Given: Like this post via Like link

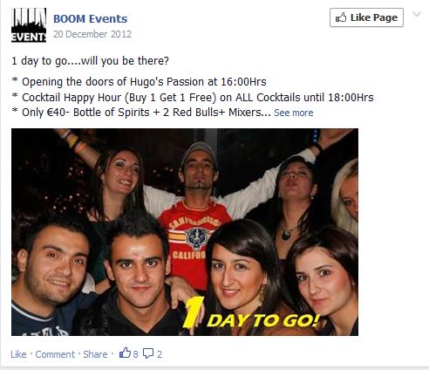Looking at the screenshot, I should [x=18, y=354].
